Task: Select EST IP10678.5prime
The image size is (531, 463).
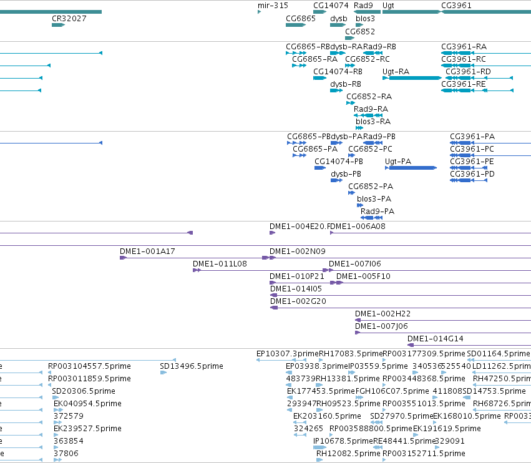Action: 343,441
